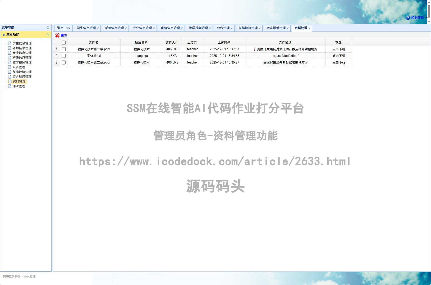The width and height of the screenshot is (431, 285).
Task: Collapse the menu navigation with « arrow
Action: [x=48, y=27]
